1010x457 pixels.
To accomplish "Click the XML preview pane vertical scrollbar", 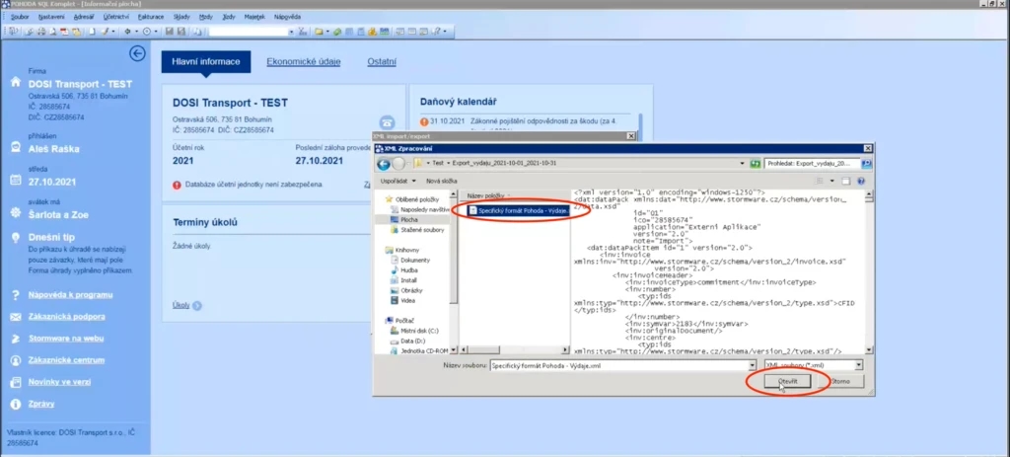I will pos(869,272).
